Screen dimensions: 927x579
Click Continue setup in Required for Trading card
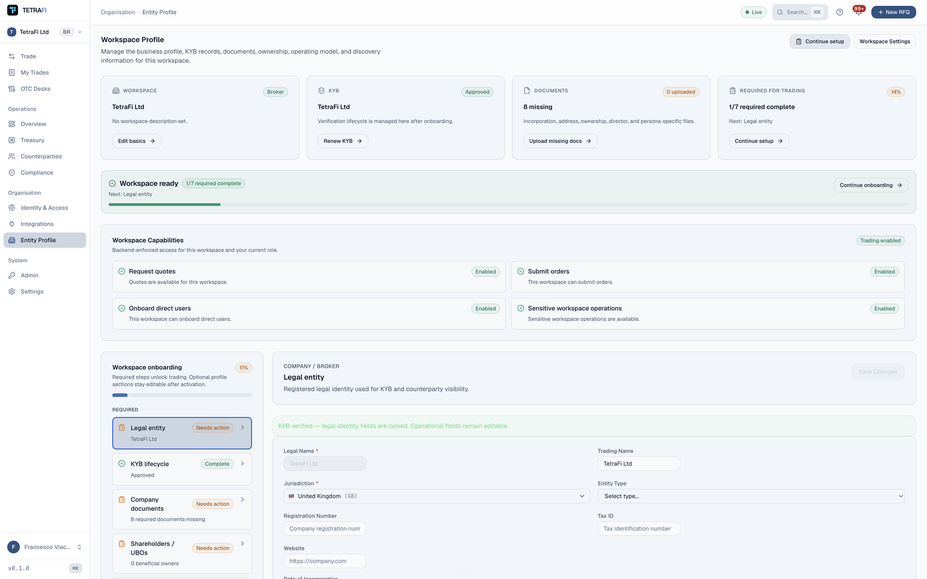click(759, 141)
